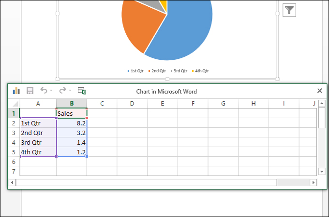Screen dimensions: 329x217
Task: Select column A header
Action: (38, 104)
